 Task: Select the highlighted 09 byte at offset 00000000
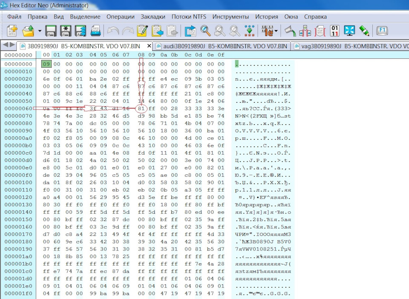(46, 64)
